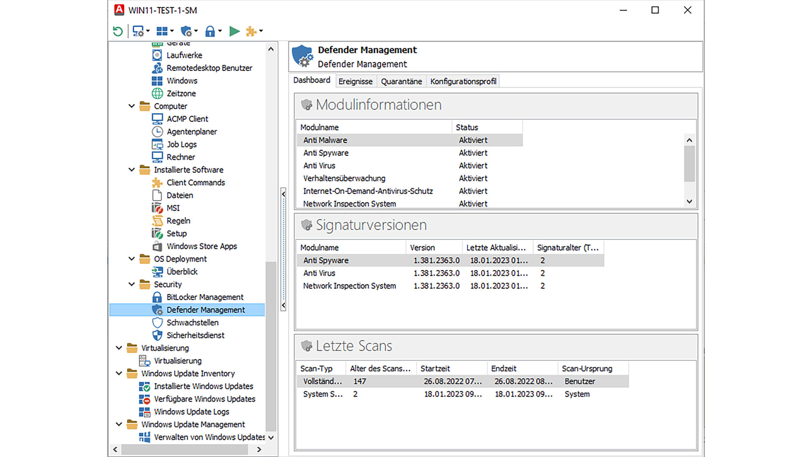Select the Laufwerke icon in the tree

(x=157, y=55)
